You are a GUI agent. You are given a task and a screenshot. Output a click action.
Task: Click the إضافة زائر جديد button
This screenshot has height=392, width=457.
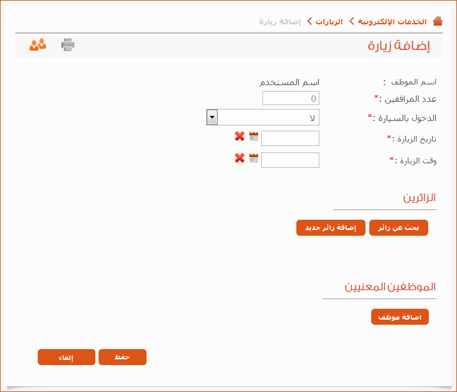(331, 227)
